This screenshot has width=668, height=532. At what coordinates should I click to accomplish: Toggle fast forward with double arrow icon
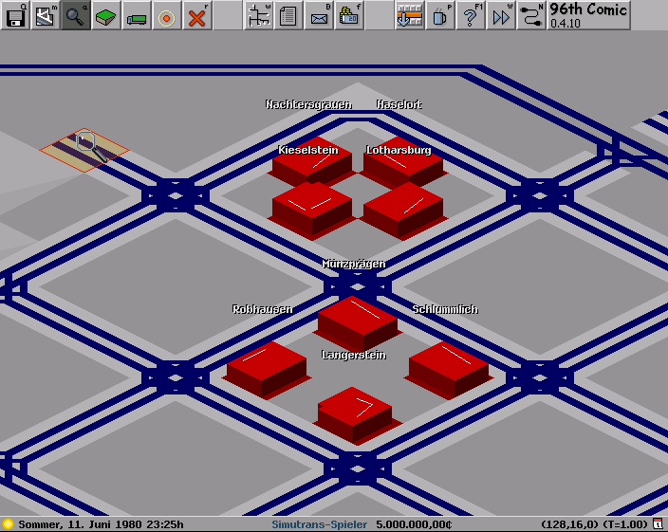pos(501,15)
